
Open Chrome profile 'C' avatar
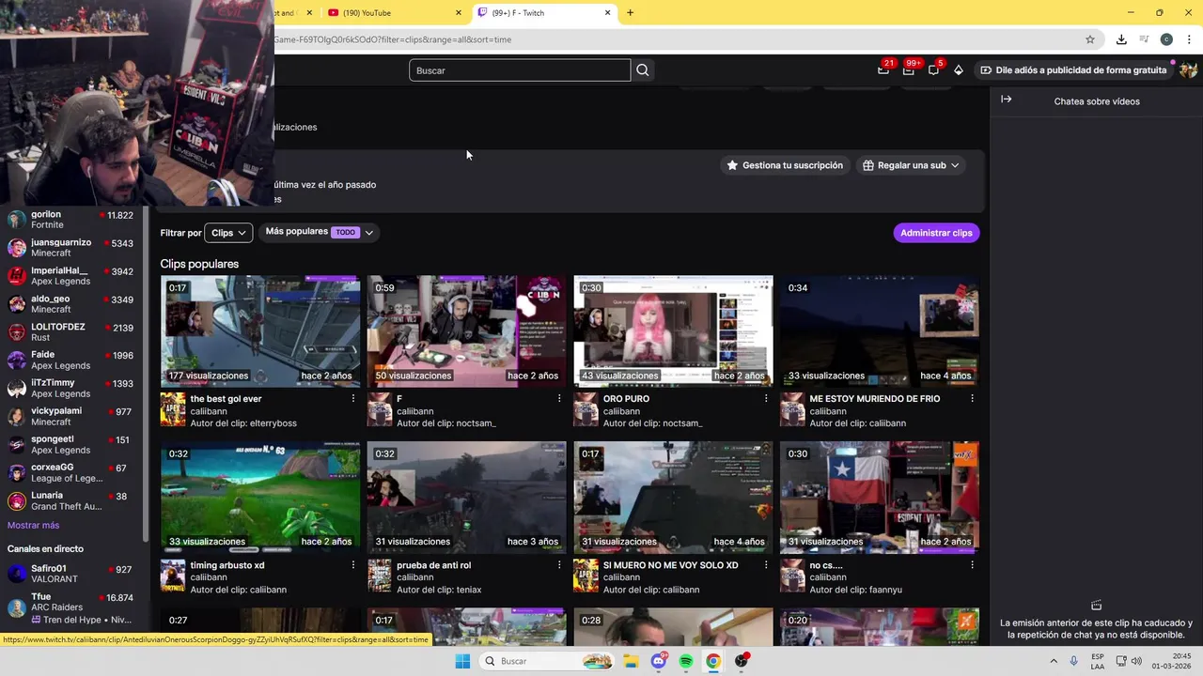tap(1166, 39)
